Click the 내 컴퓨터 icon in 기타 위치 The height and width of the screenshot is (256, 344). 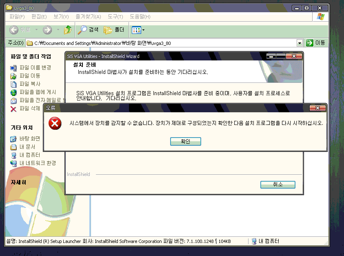click(x=13, y=155)
